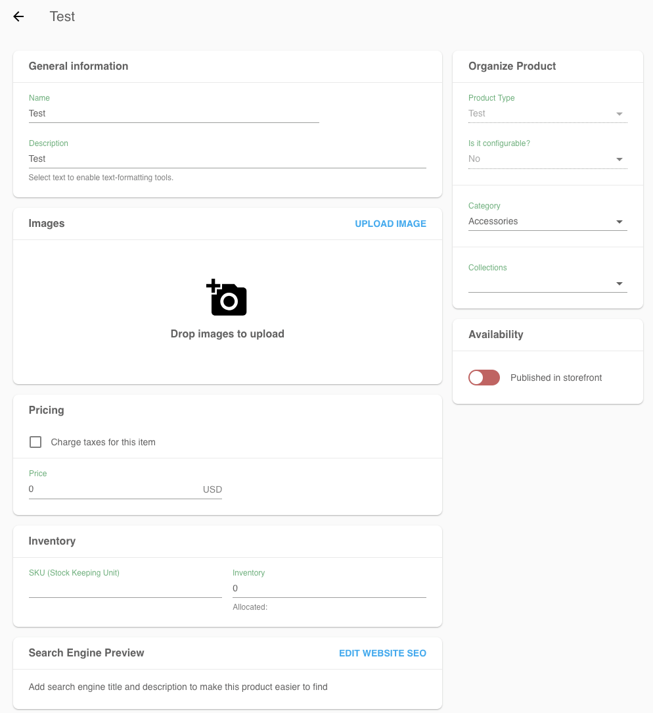
Task: Click the Allocated: label
Action: [250, 607]
